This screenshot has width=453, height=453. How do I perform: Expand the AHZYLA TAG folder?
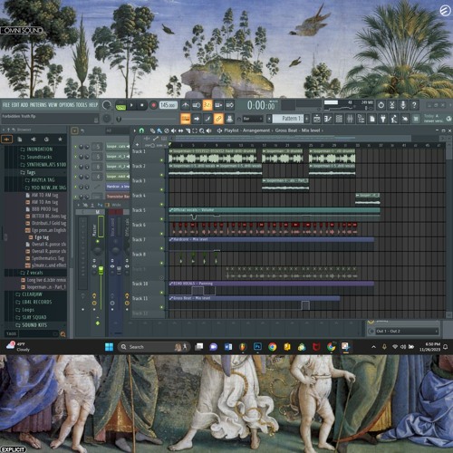40,179
